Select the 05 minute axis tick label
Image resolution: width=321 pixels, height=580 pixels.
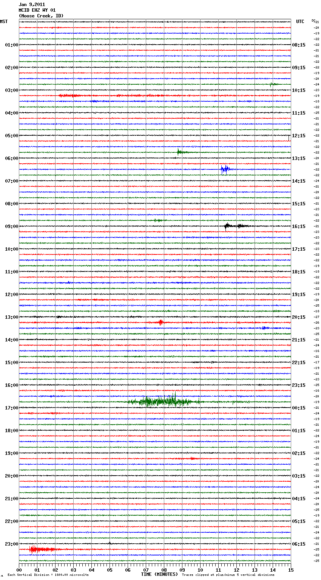[110, 570]
